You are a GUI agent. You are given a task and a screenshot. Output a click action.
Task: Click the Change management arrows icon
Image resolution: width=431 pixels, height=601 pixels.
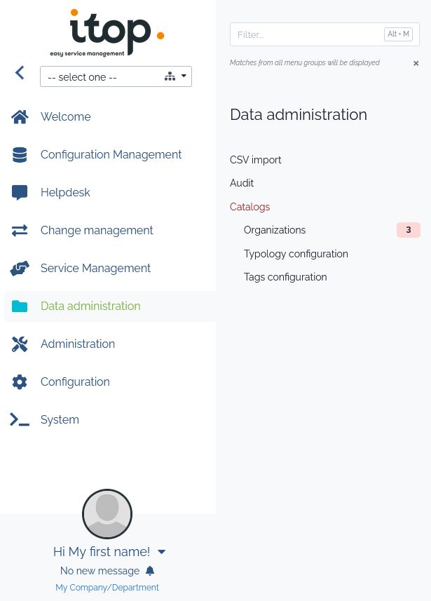pyautogui.click(x=20, y=231)
